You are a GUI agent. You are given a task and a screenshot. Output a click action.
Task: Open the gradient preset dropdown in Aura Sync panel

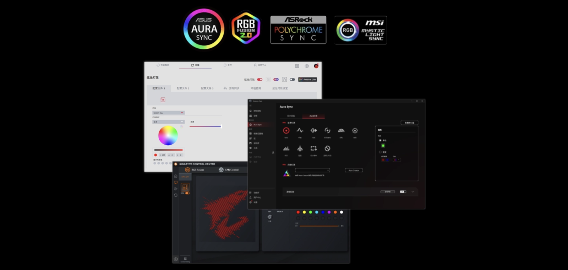pos(397,160)
